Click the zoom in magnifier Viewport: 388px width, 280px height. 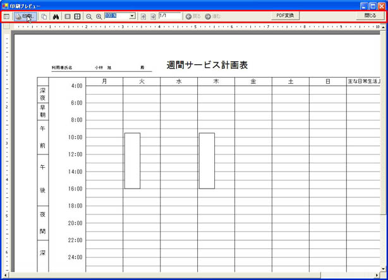coord(99,16)
